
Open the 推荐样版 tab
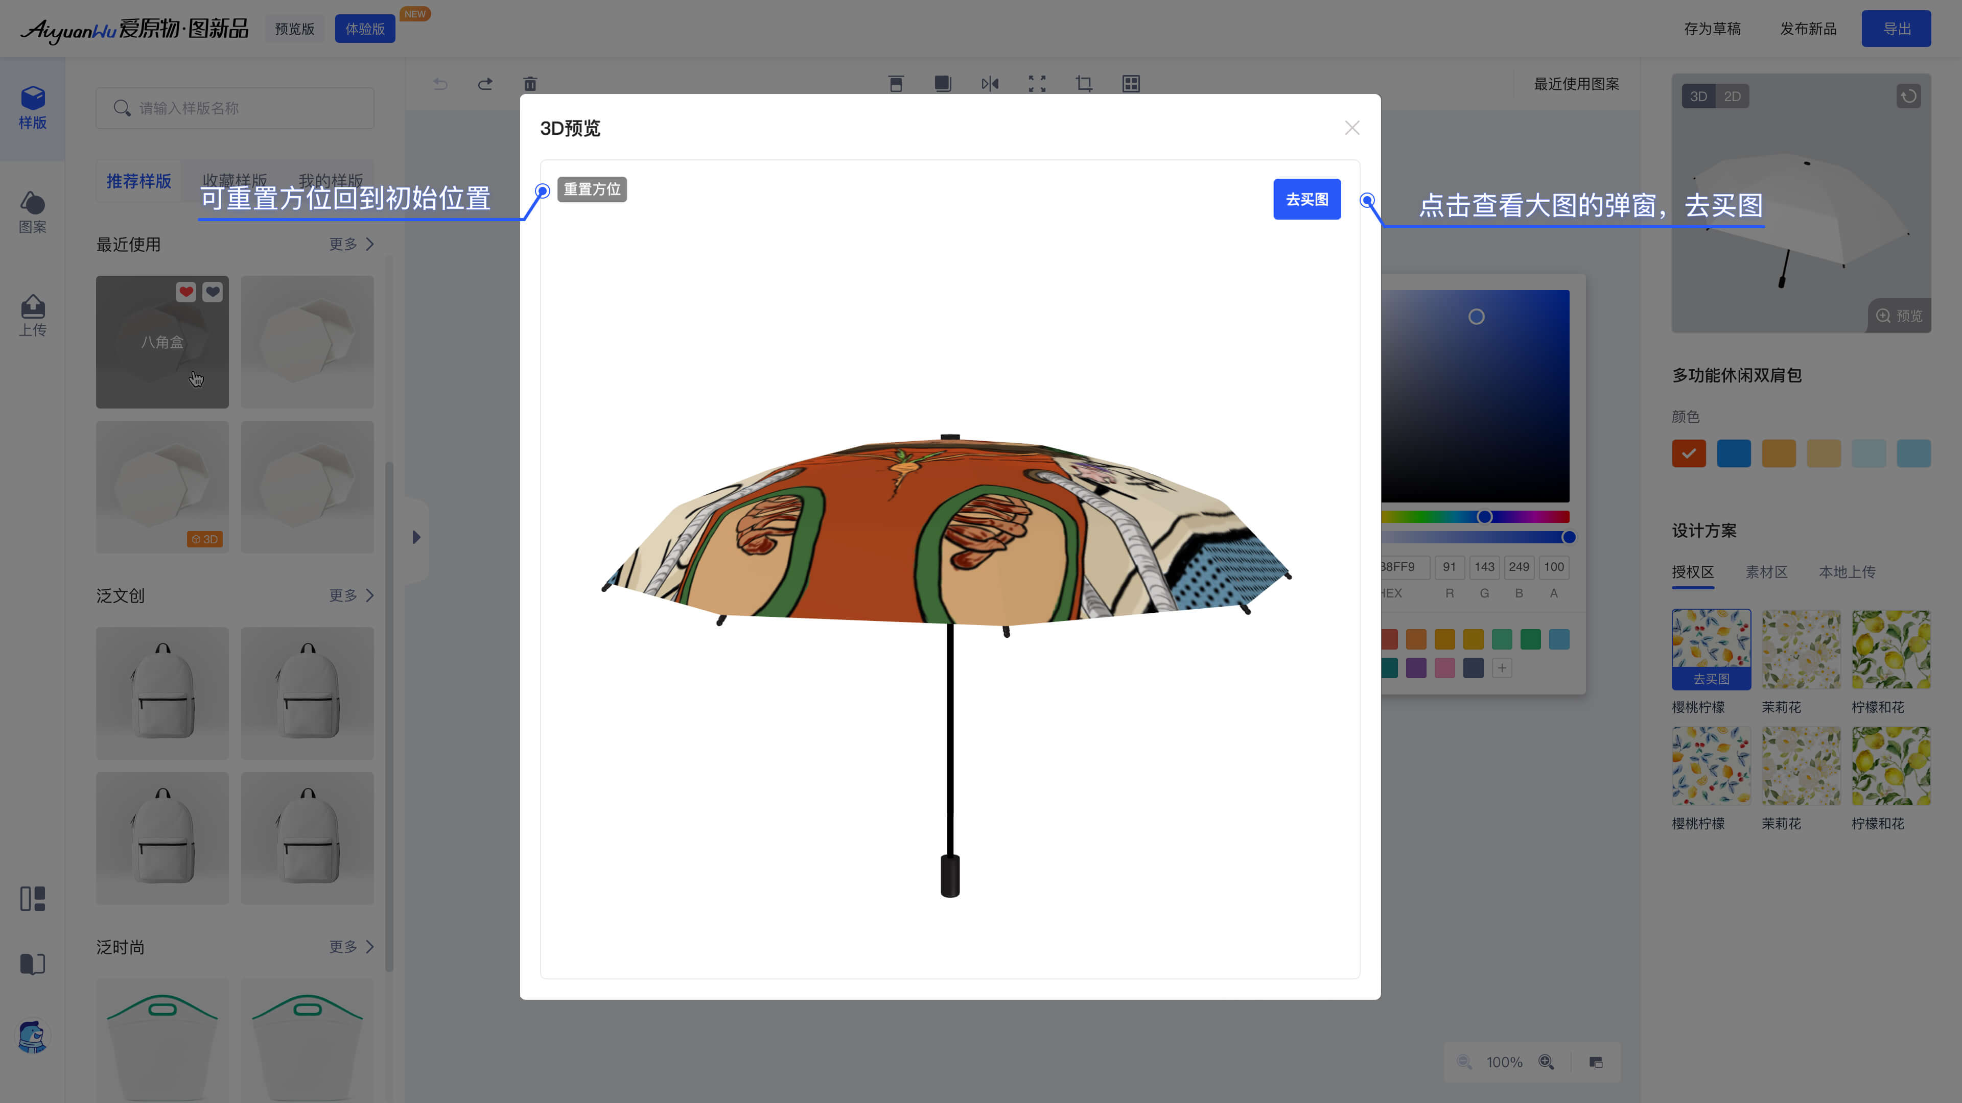coord(138,181)
